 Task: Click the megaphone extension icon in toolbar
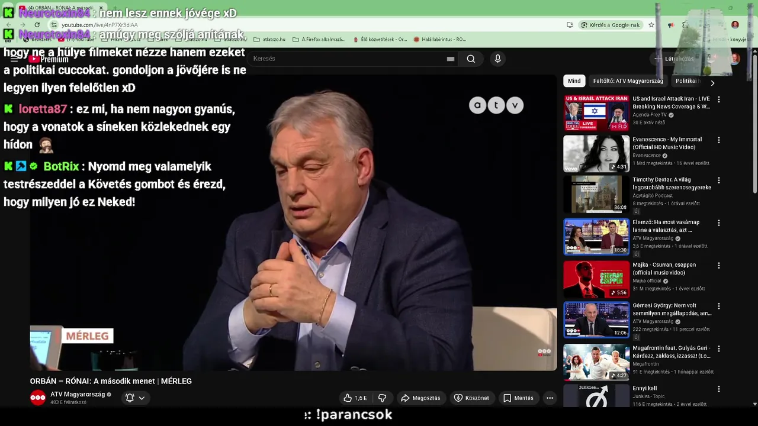[671, 25]
